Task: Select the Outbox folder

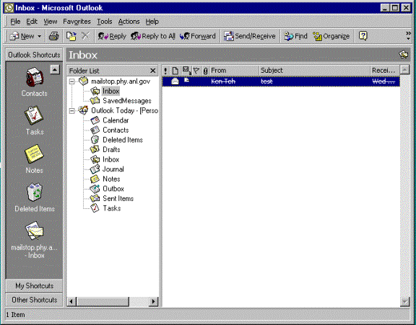Action: coord(113,189)
